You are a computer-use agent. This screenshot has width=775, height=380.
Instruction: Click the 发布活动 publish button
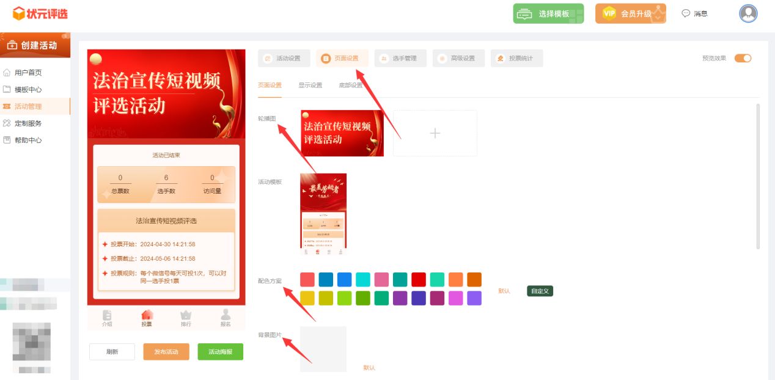(166, 351)
